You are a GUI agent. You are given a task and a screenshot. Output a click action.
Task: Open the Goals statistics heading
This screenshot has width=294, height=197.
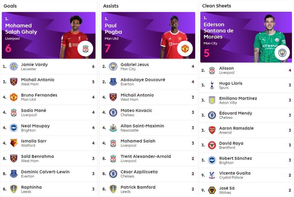pyautogui.click(x=10, y=6)
